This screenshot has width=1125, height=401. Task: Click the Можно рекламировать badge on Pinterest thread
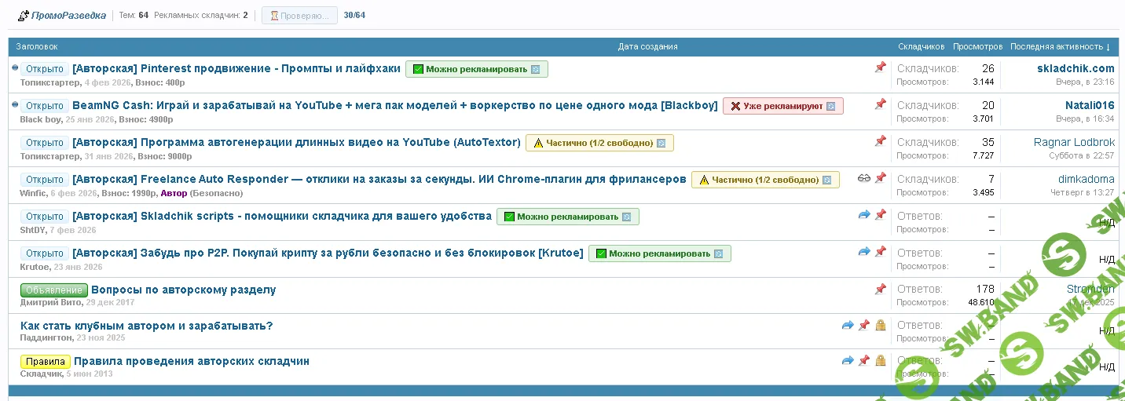[x=476, y=69]
